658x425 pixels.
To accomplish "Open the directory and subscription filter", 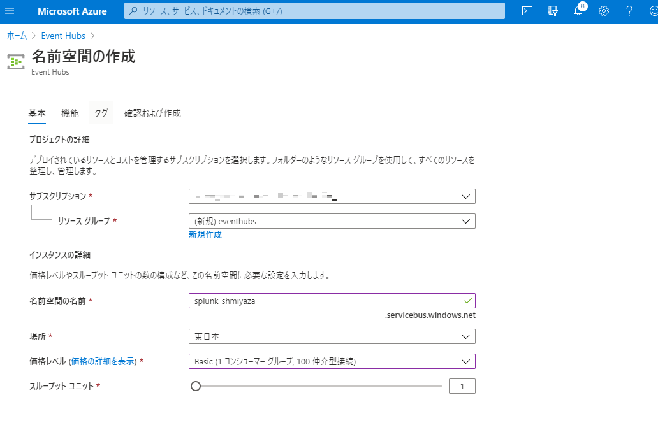I will [552, 11].
